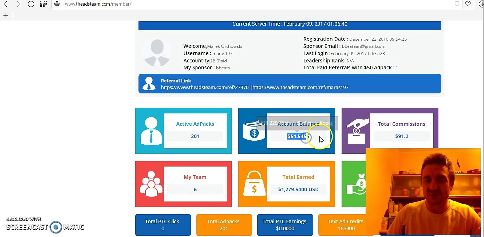Click the Total PTC Earnings box

click(x=285, y=225)
